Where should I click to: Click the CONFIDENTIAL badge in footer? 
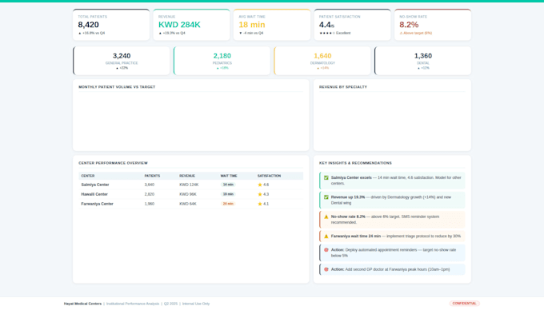pos(464,304)
